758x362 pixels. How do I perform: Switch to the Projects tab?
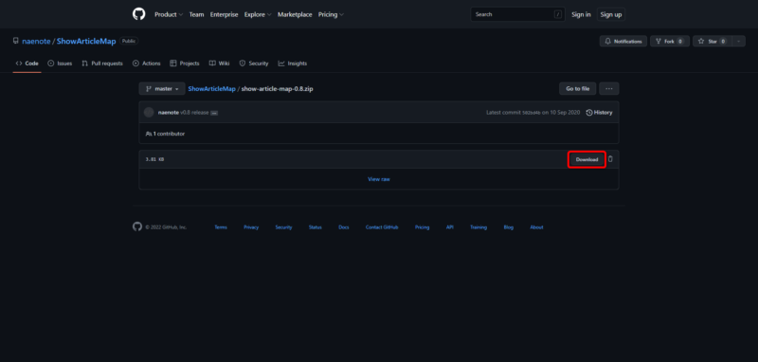(185, 63)
